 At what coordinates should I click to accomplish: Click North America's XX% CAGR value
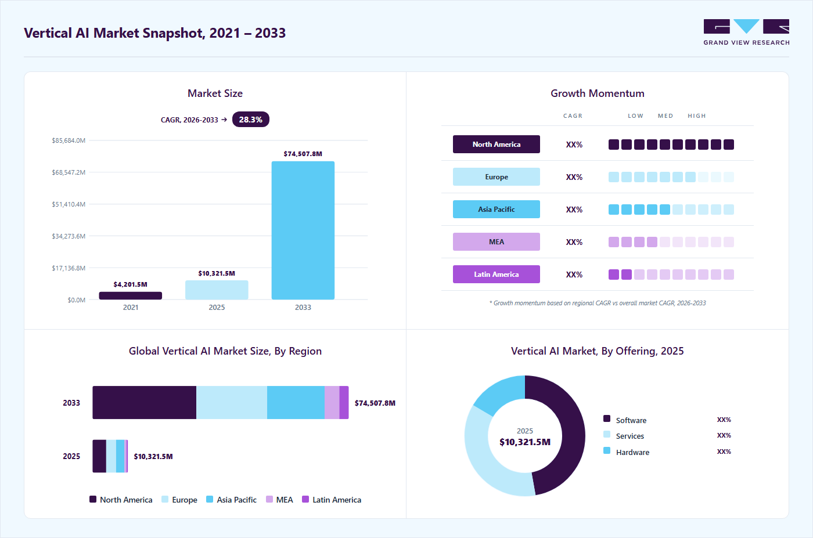coord(574,145)
